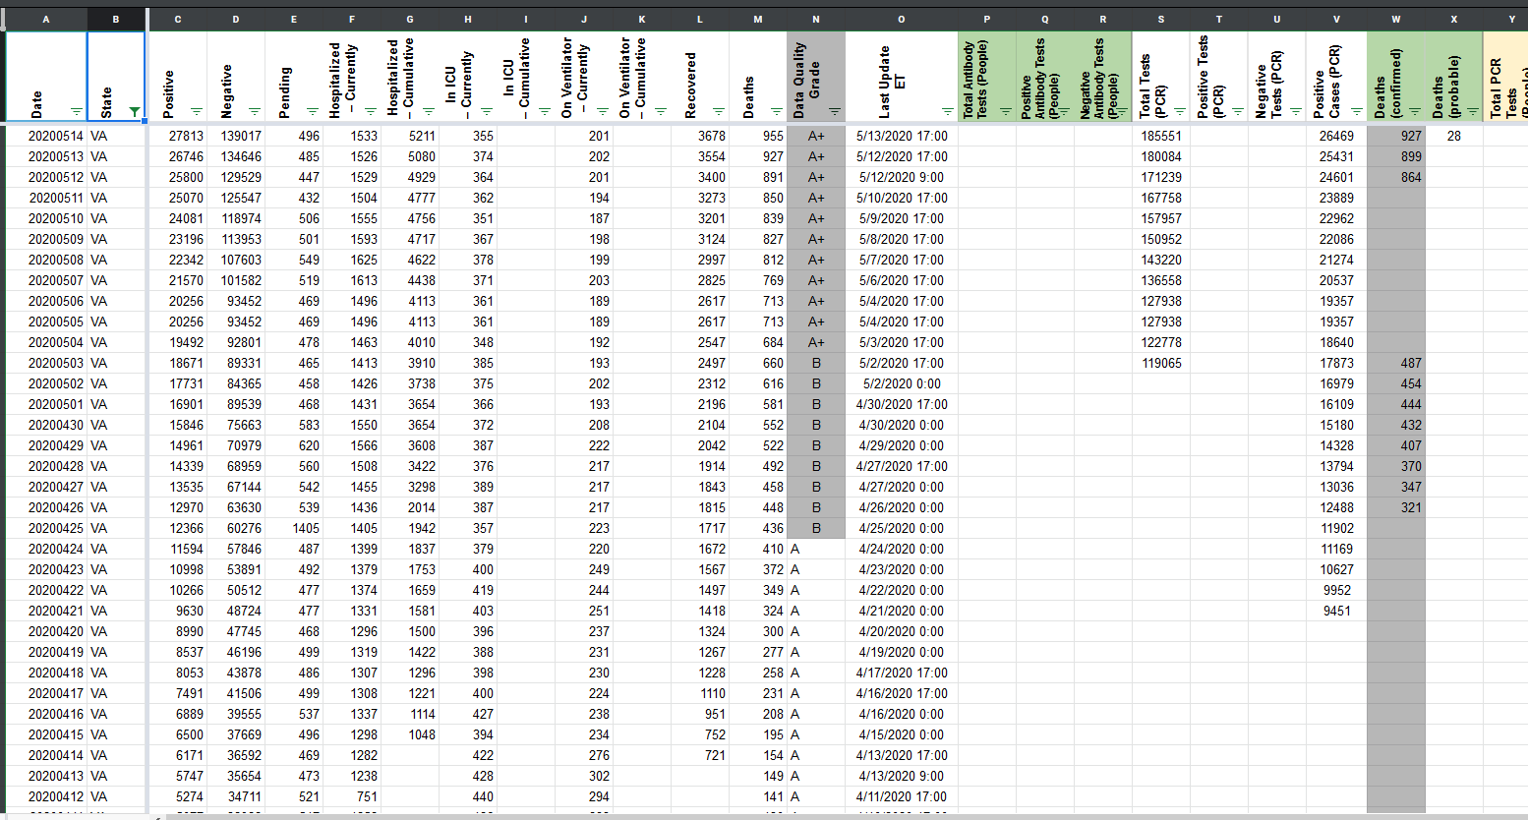The image size is (1528, 820).
Task: Click the Last Update ET header cell
Action: [x=902, y=76]
